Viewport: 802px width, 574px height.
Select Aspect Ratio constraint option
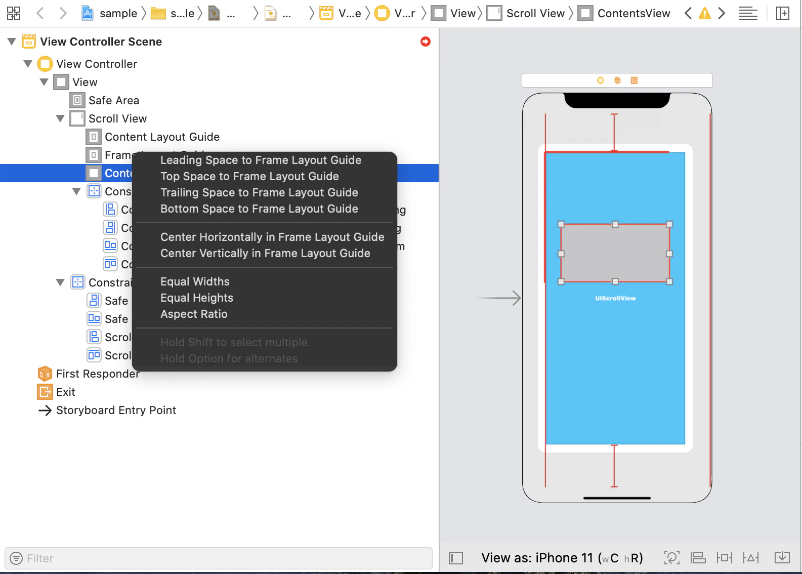point(194,314)
